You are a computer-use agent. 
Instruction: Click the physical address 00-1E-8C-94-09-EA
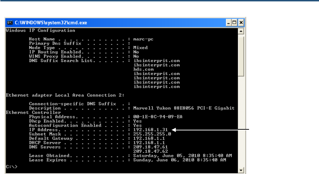[158, 117]
